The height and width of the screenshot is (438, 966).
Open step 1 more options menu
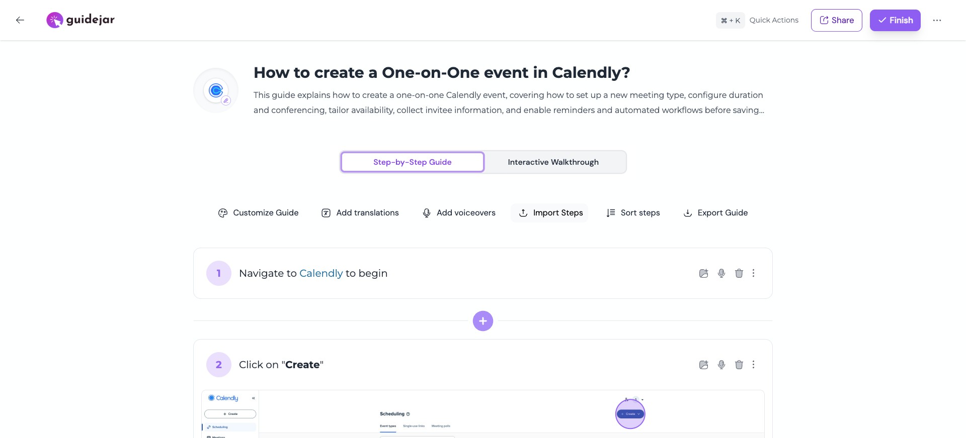(x=753, y=273)
